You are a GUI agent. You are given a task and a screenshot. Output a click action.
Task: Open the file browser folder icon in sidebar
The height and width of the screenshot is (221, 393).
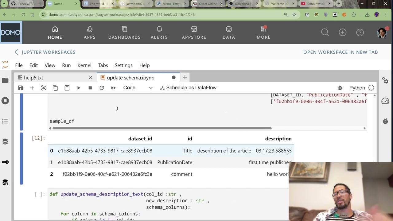(x=5, y=80)
